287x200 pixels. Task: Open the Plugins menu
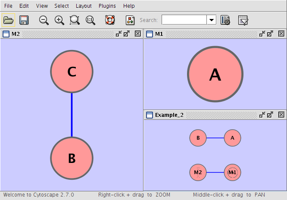pyautogui.click(x=107, y=6)
